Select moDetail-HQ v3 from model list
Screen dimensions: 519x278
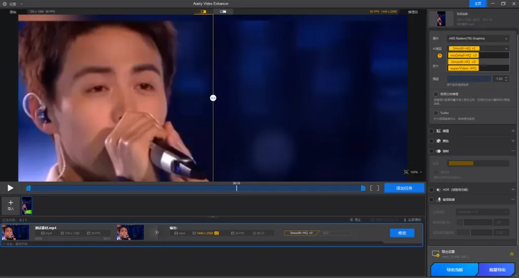click(x=463, y=55)
